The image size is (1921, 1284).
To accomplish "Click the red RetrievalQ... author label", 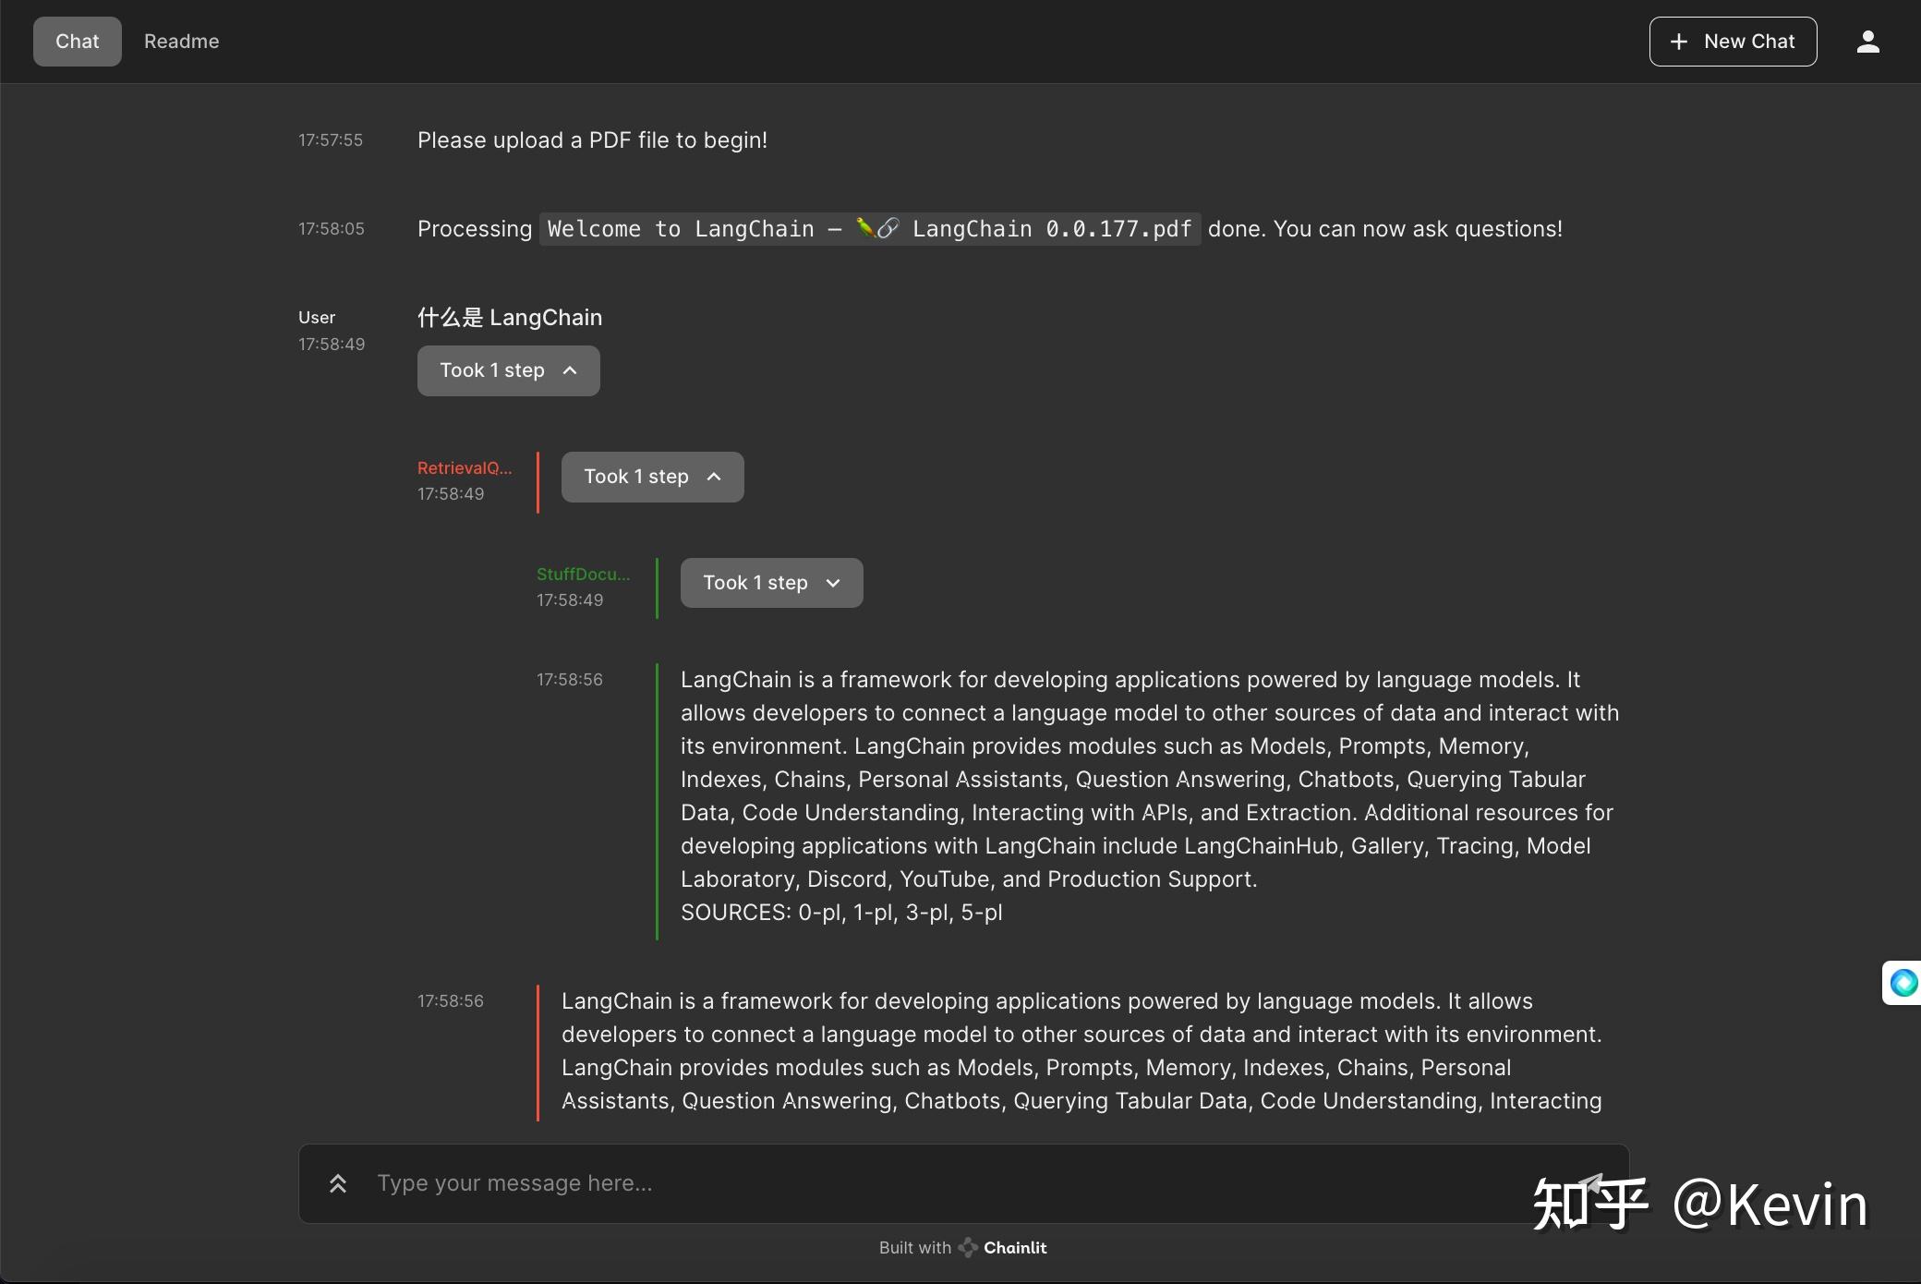I will coord(464,467).
